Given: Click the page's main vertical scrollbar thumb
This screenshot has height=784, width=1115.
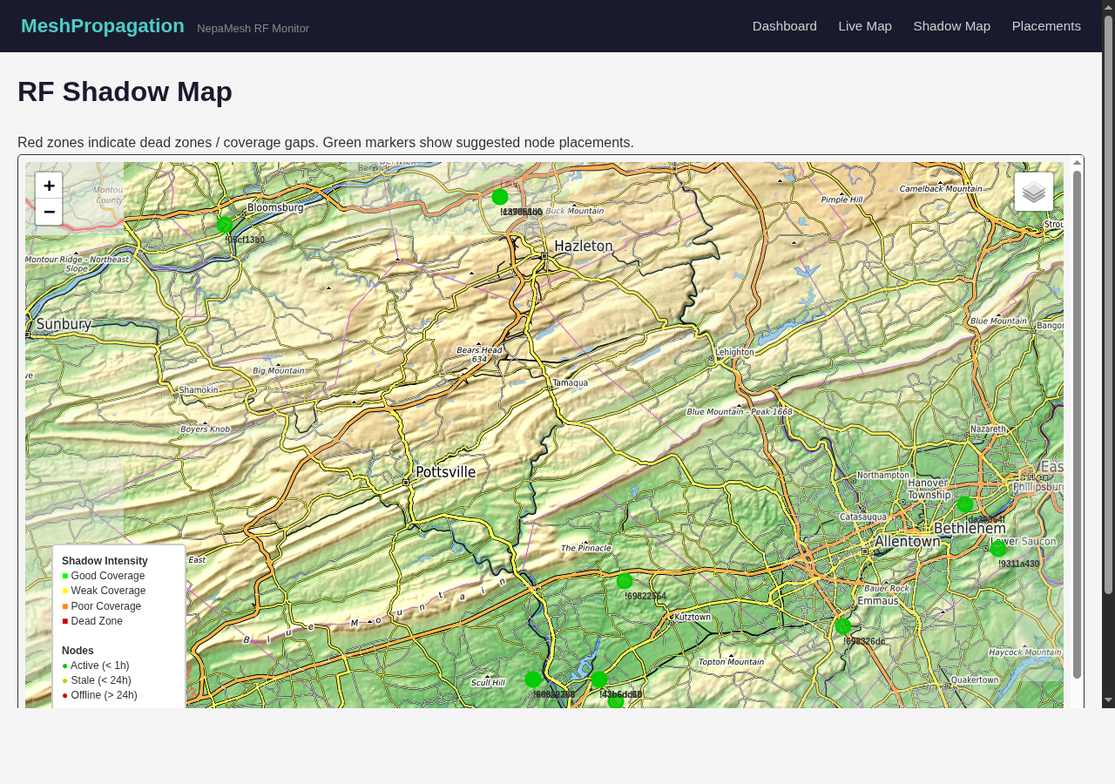Looking at the screenshot, I should [1109, 305].
